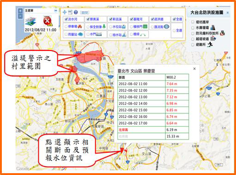Click the 6.64 m forecast value
Viewport: 236px width, 175px height.
(x=172, y=123)
